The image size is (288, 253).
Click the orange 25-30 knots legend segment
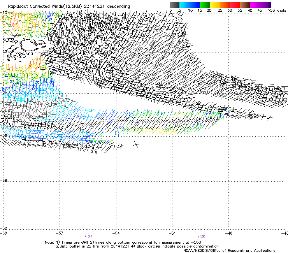(225, 5)
